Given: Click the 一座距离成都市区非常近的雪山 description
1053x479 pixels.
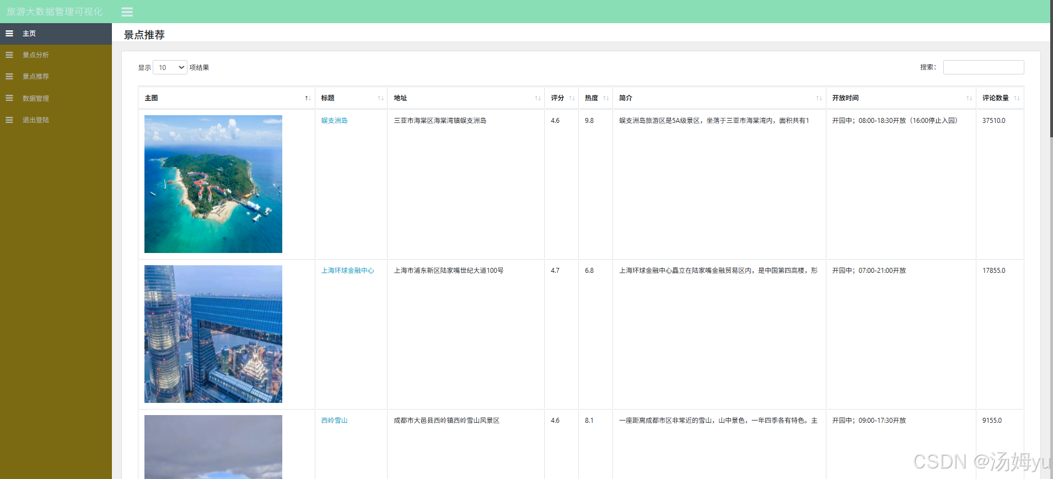Looking at the screenshot, I should click(718, 421).
